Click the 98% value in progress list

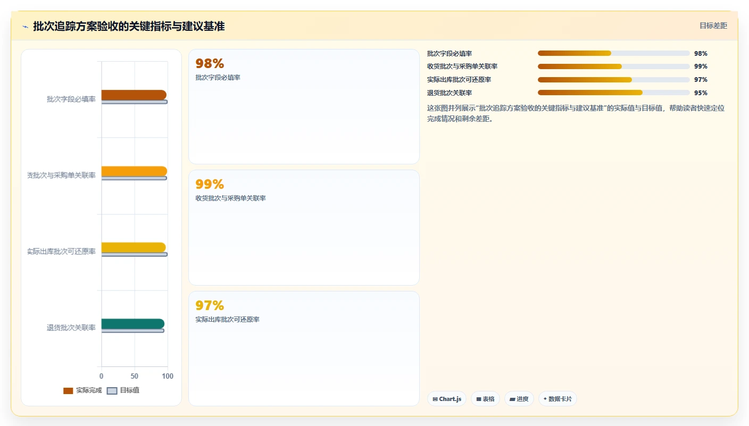tap(701, 54)
